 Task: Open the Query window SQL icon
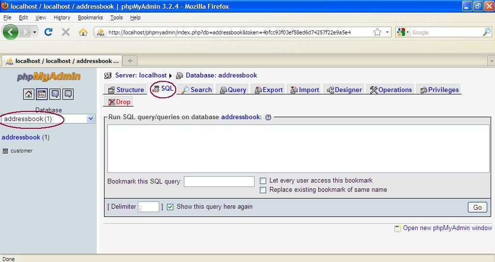click(42, 94)
